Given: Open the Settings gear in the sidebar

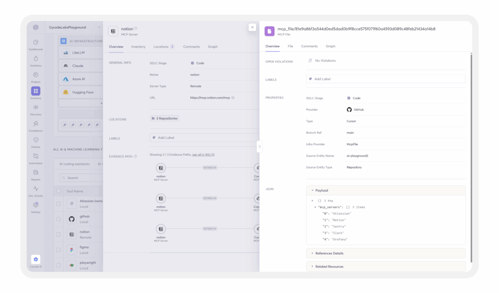Looking at the screenshot, I should coord(36,205).
